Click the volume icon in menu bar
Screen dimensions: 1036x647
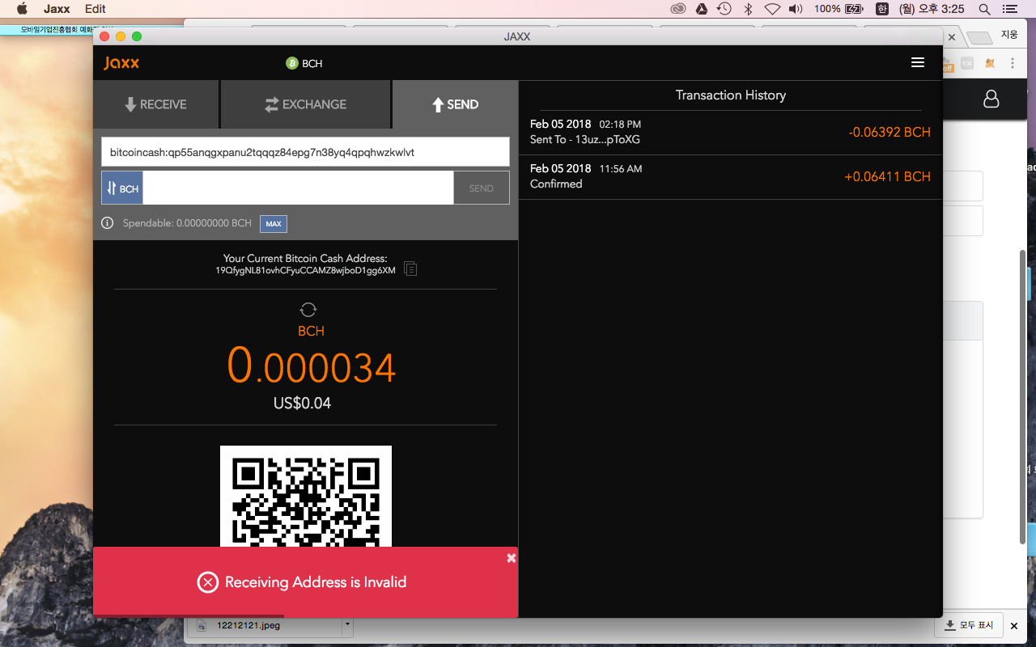coord(796,9)
